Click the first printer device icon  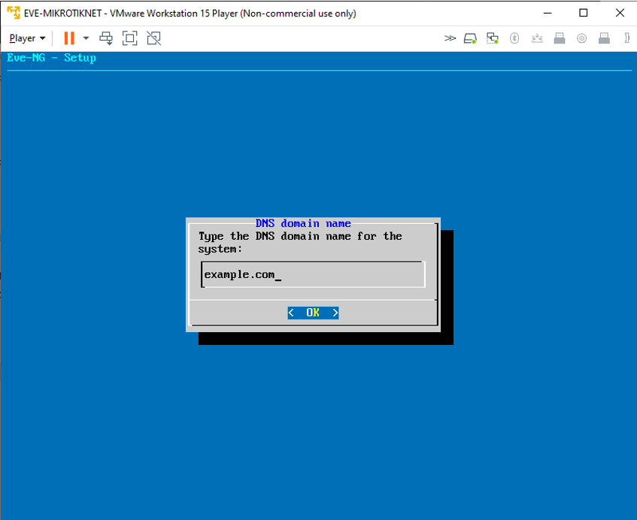[x=560, y=38]
